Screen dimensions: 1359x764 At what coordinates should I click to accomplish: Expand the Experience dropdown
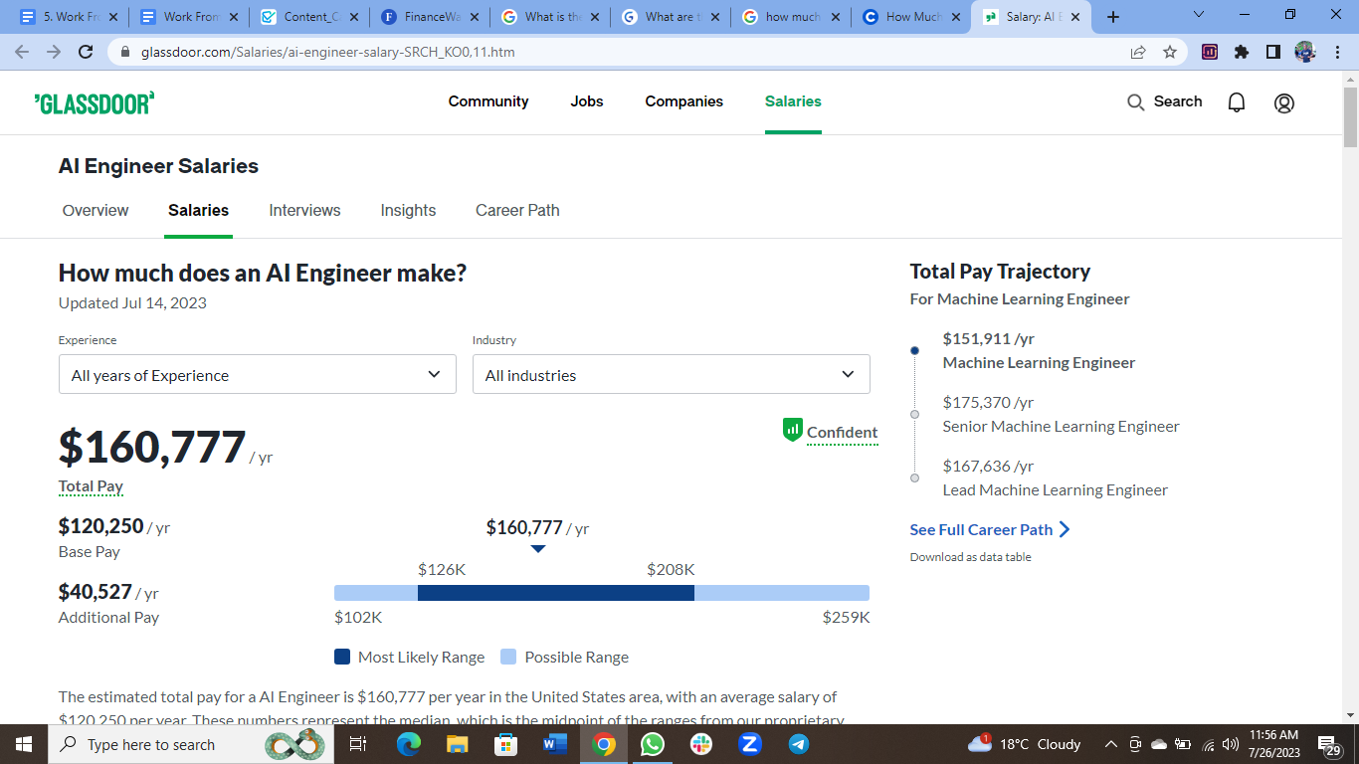point(258,374)
